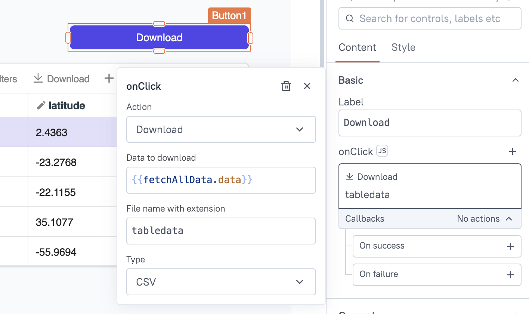Switch to the Style tab
The height and width of the screenshot is (314, 529).
click(403, 47)
